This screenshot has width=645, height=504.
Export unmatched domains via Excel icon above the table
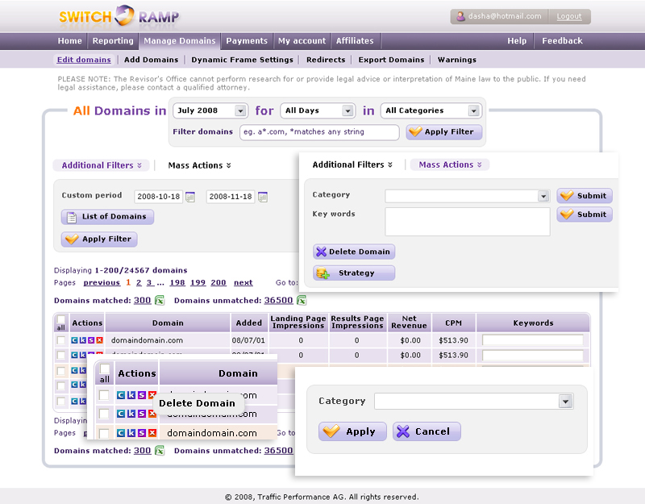coord(302,300)
